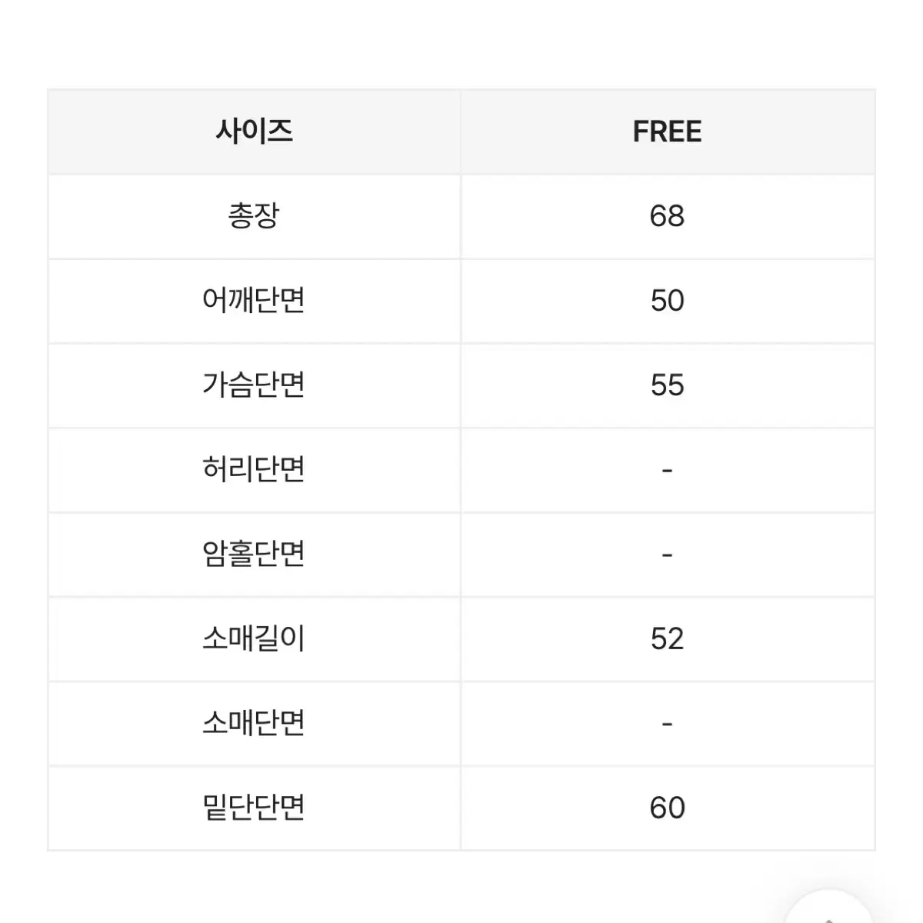This screenshot has height=923, width=923.
Task: Select the 총장 row label
Action: tap(254, 216)
